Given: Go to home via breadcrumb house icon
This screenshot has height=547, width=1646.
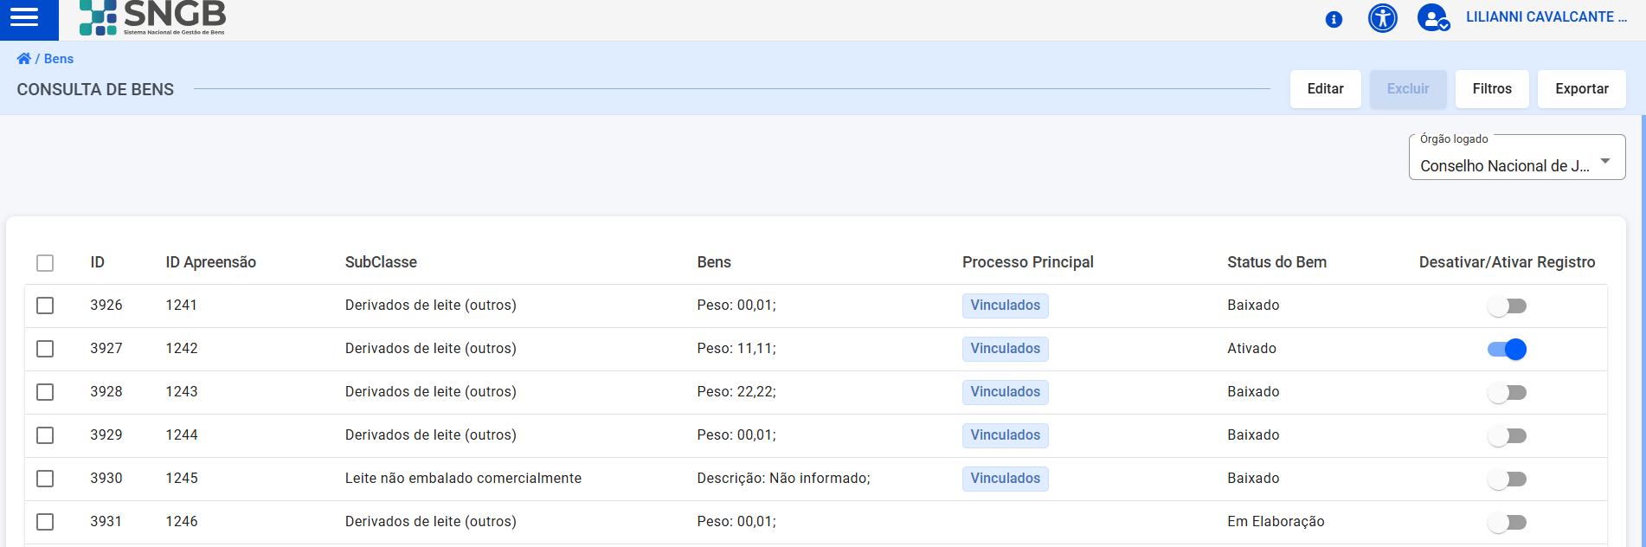Looking at the screenshot, I should pos(23,59).
